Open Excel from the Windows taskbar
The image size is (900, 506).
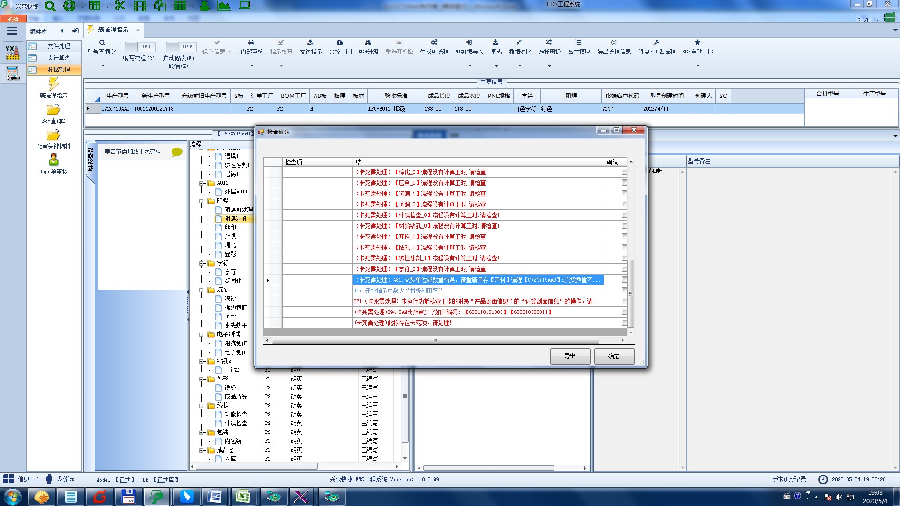(242, 496)
